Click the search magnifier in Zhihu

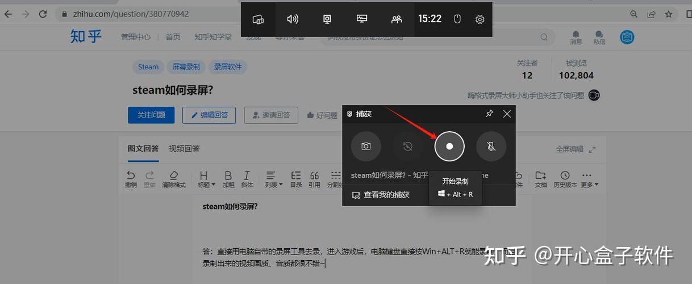544,37
